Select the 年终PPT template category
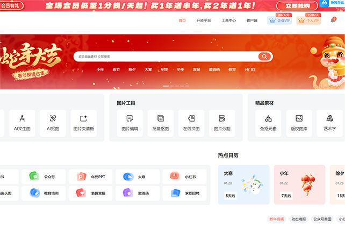Image resolution: width=345 pixels, height=225 pixels. coord(91,176)
